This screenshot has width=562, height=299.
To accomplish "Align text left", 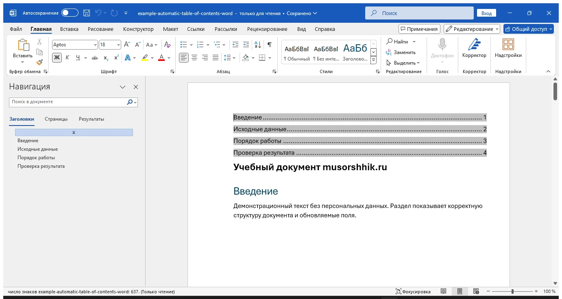I will click(184, 58).
